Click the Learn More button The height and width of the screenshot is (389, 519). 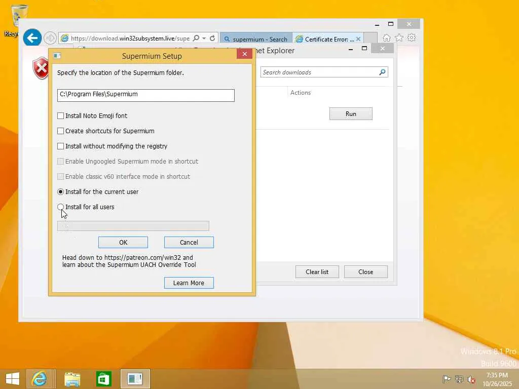click(x=189, y=283)
